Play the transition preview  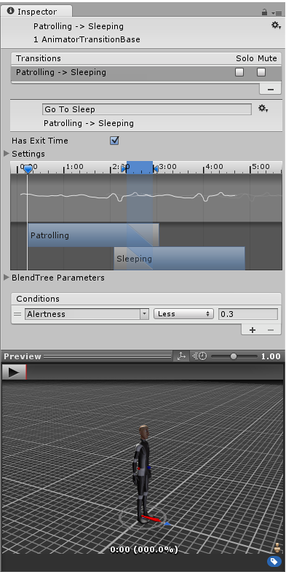[x=15, y=372]
